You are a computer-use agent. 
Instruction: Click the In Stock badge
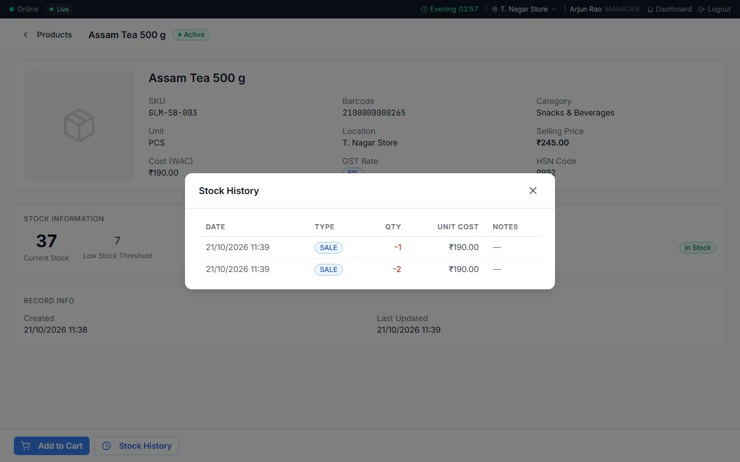click(x=698, y=248)
